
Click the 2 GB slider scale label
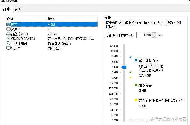tap(115, 72)
